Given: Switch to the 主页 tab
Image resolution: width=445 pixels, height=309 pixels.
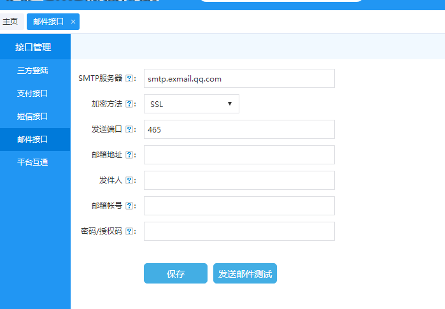Looking at the screenshot, I should click(x=10, y=22).
